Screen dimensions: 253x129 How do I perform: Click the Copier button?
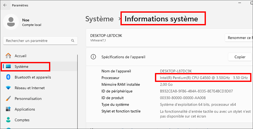[240, 57]
